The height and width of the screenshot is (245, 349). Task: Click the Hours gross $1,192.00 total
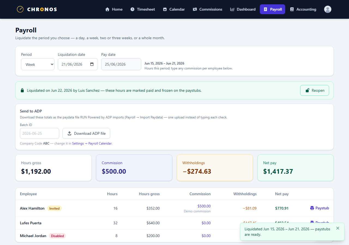[36, 171]
